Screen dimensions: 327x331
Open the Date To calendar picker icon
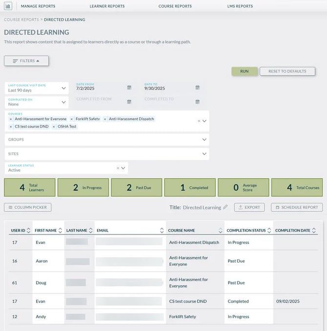pos(198,88)
